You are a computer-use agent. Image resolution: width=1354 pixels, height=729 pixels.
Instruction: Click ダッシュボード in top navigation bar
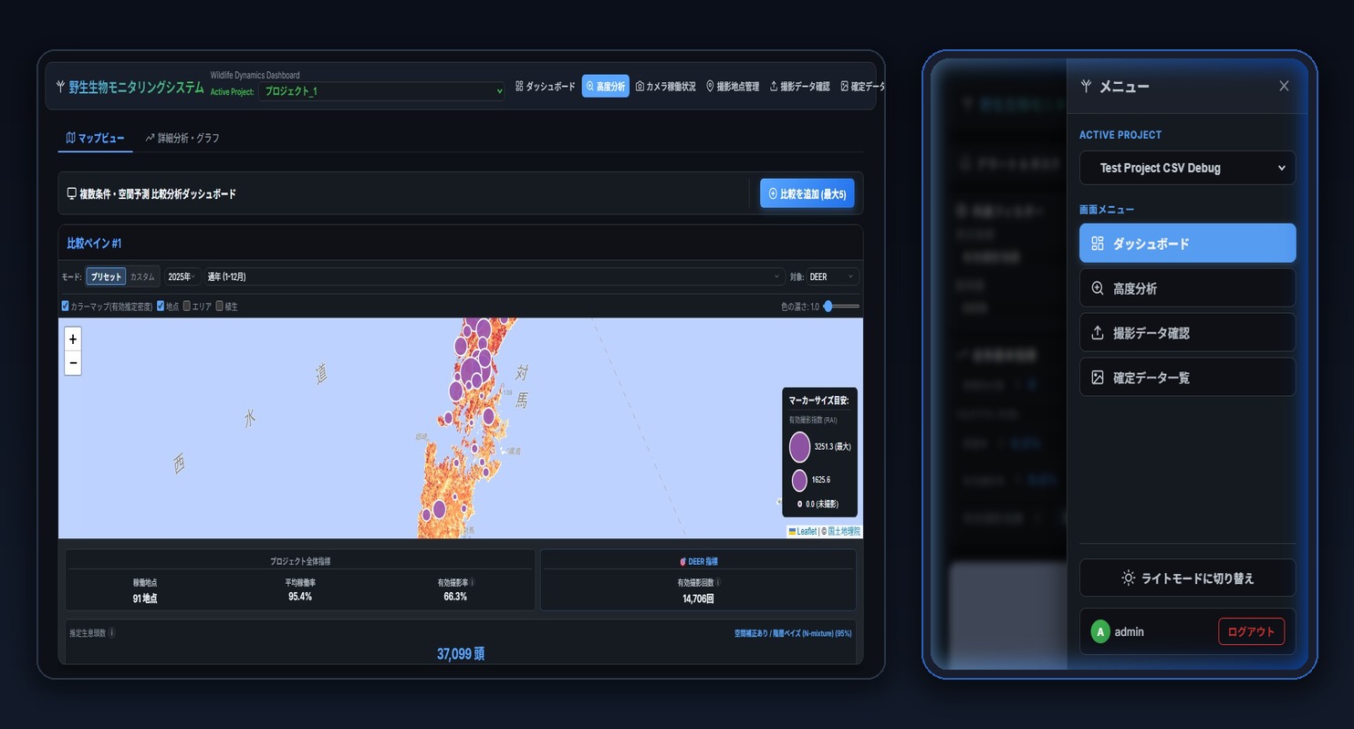545,87
